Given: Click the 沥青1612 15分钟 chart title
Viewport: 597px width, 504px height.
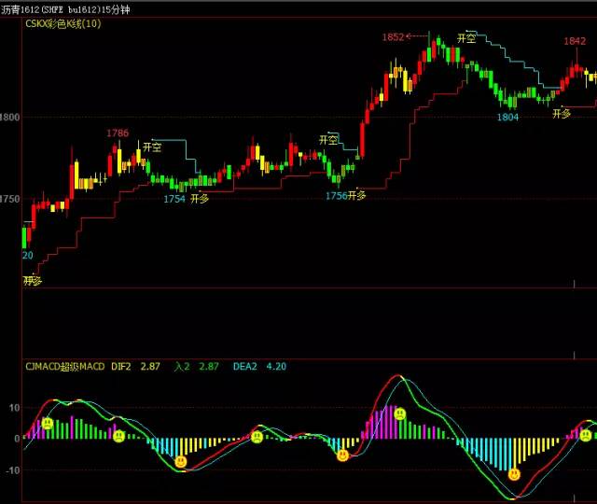Looking at the screenshot, I should pyautogui.click(x=65, y=9).
